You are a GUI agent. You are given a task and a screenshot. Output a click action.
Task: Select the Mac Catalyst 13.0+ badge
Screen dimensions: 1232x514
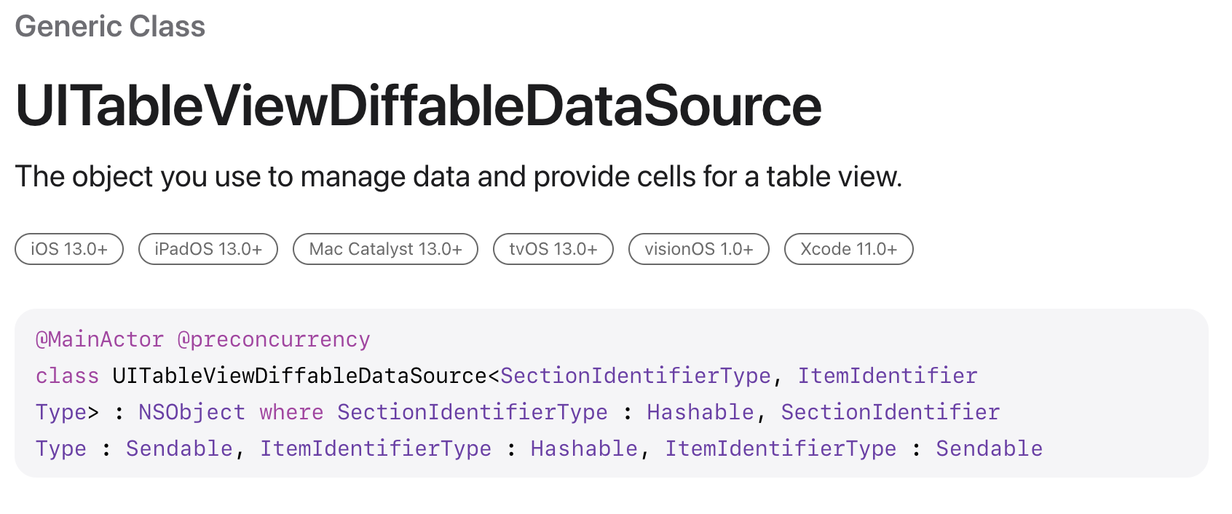[385, 249]
